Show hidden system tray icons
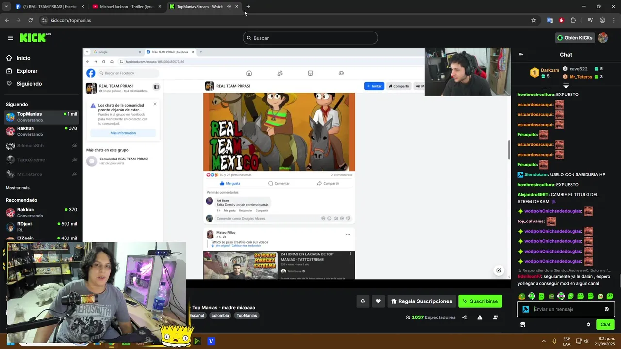 point(544,341)
